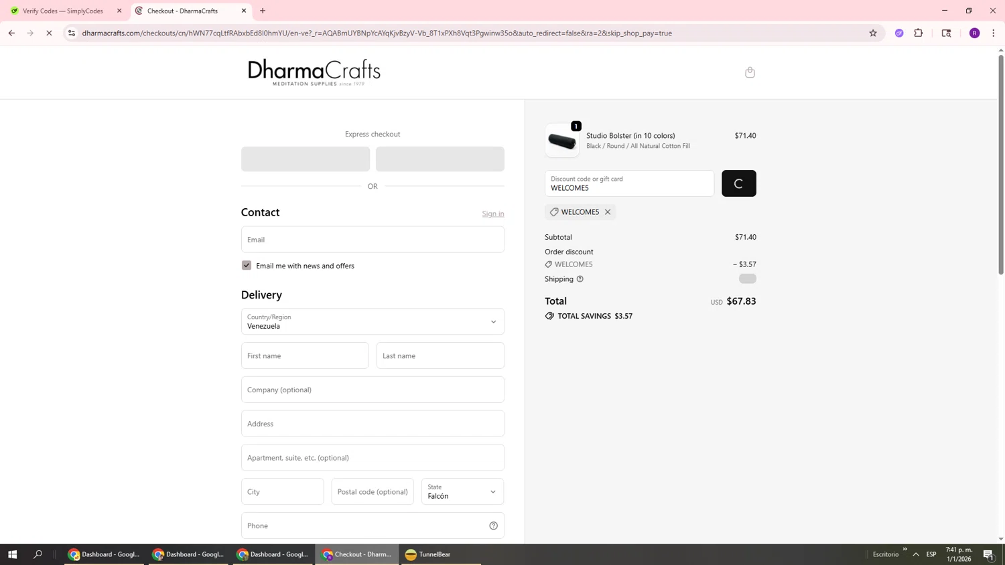Click the page vertical scrollbar
This screenshot has width=1005, height=565.
(x=1001, y=164)
